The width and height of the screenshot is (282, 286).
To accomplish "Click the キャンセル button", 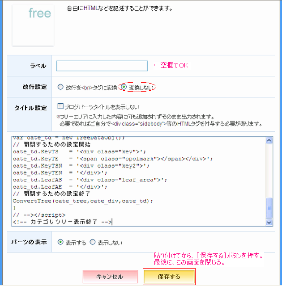I will point(110,277).
